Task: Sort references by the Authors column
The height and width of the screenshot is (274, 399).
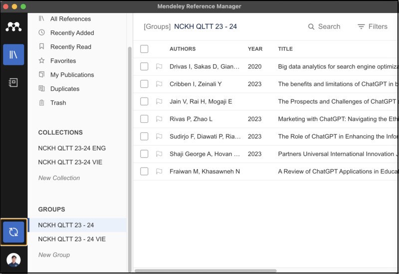Action: (183, 49)
